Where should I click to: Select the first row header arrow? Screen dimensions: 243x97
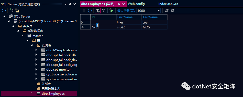pyautogui.click(x=85, y=22)
